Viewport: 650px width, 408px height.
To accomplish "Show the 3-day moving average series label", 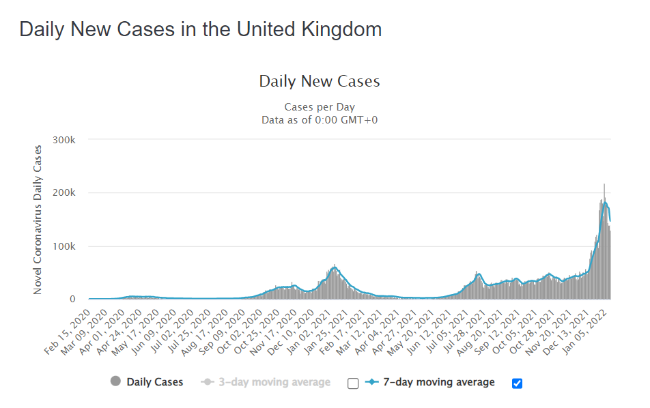I will coord(274,382).
